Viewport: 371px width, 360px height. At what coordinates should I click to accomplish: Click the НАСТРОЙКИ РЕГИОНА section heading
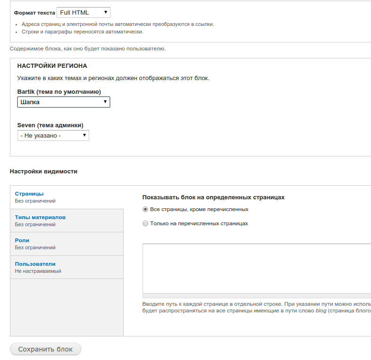[52, 66]
